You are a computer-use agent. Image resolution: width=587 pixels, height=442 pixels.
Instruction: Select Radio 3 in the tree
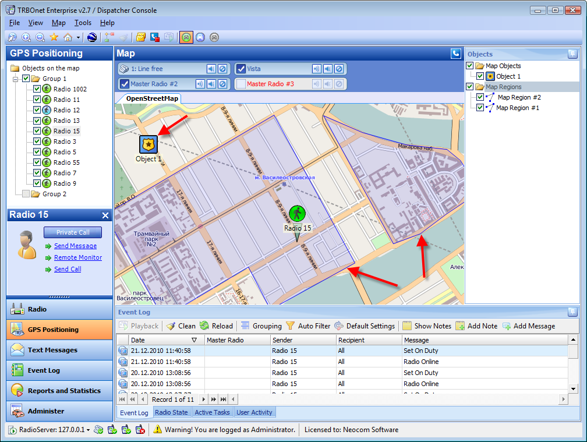tap(65, 142)
